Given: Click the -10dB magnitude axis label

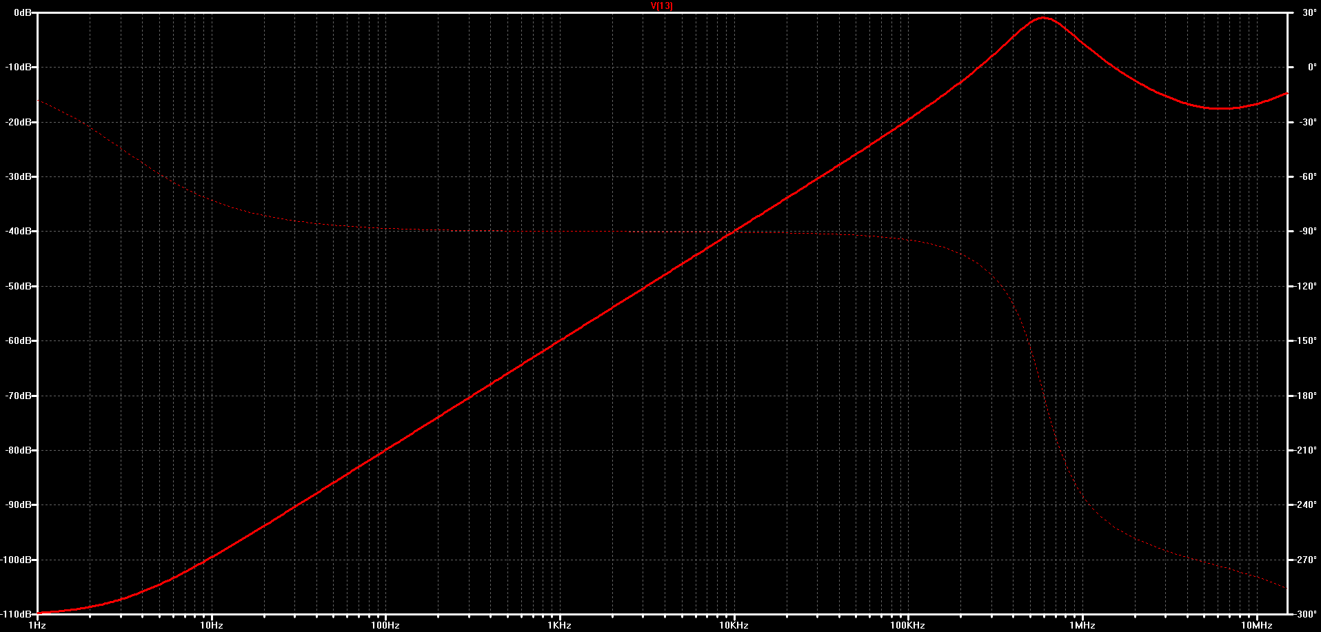Looking at the screenshot, I should [19, 68].
